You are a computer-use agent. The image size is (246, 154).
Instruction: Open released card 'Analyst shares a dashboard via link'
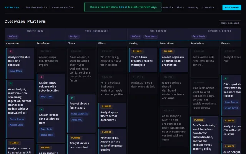(x=143, y=84)
